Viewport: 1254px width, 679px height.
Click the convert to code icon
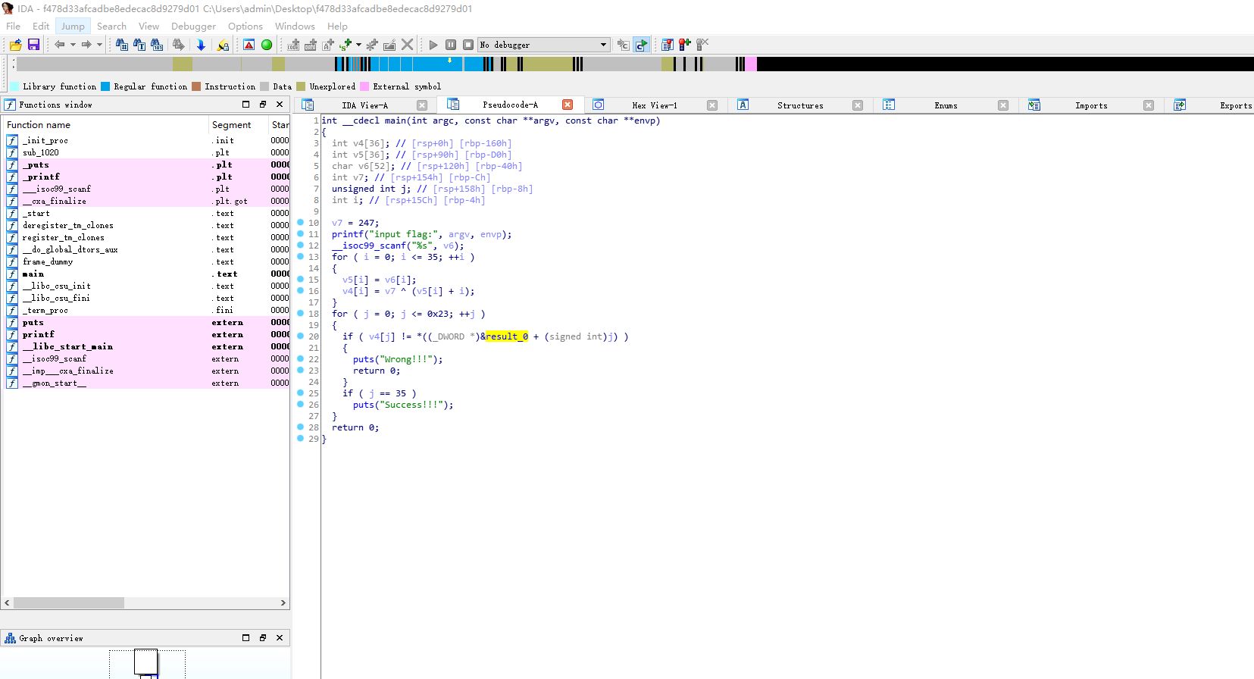click(293, 45)
